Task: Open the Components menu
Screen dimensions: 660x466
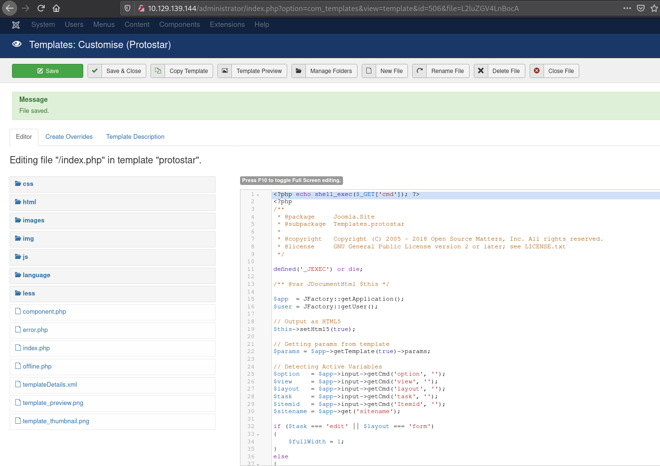Action: [179, 25]
